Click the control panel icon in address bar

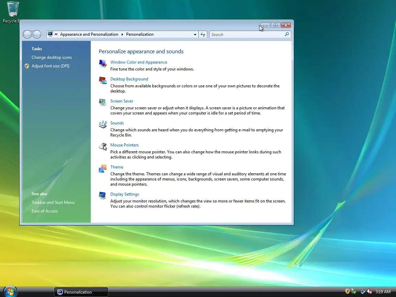point(50,34)
